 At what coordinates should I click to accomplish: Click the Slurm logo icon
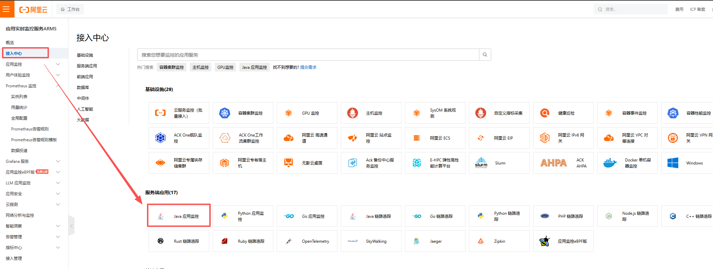tap(481, 163)
